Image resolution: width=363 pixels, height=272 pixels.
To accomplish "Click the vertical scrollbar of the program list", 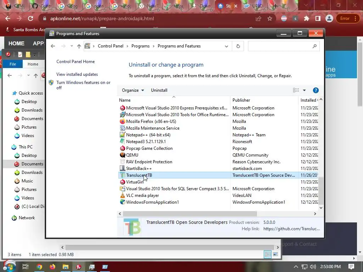I will pyautogui.click(x=321, y=191).
